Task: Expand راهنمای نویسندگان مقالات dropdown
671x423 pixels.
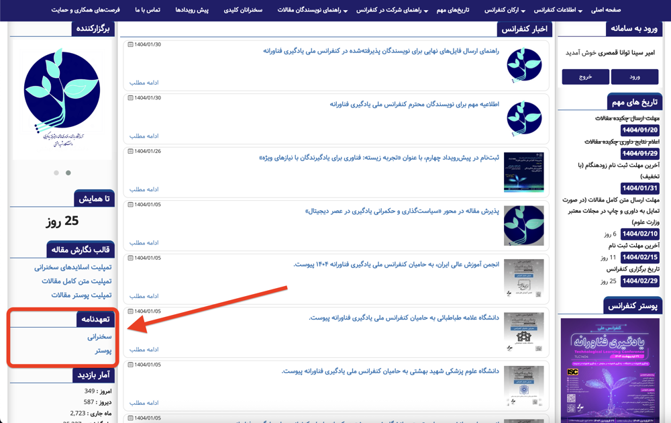Action: [313, 10]
